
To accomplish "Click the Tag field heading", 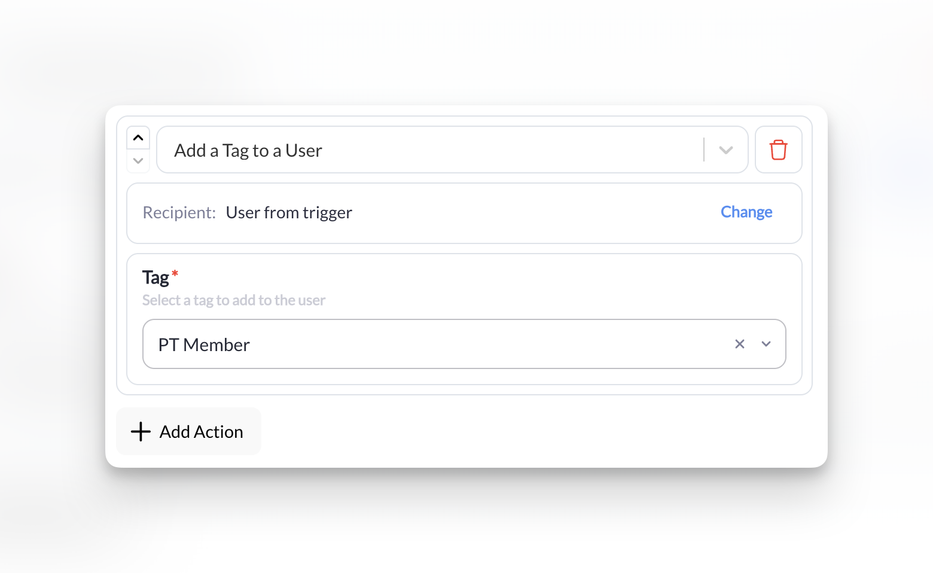I will [155, 277].
